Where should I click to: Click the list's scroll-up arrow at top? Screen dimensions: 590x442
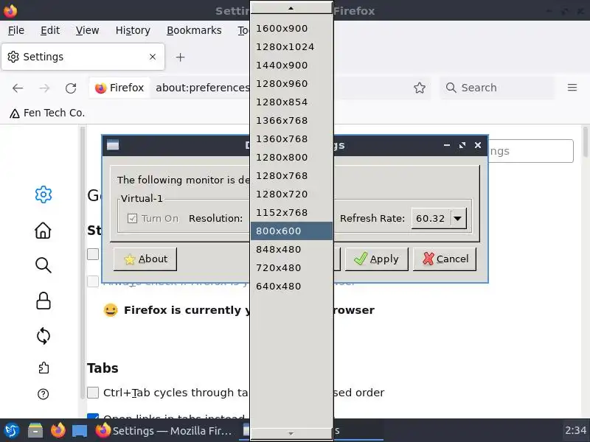[x=291, y=8]
